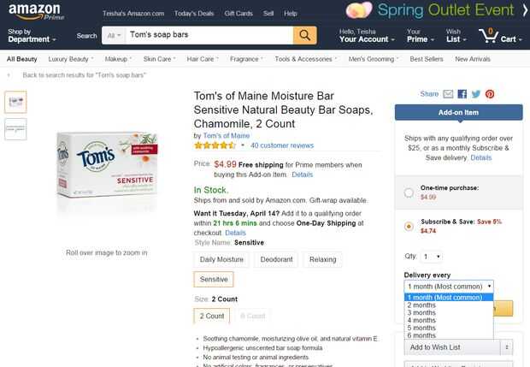
Task: Click the Tom's soap bars search field
Action: (209, 35)
